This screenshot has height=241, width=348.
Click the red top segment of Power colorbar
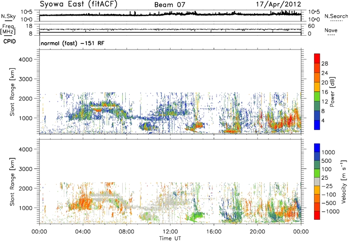(317, 59)
